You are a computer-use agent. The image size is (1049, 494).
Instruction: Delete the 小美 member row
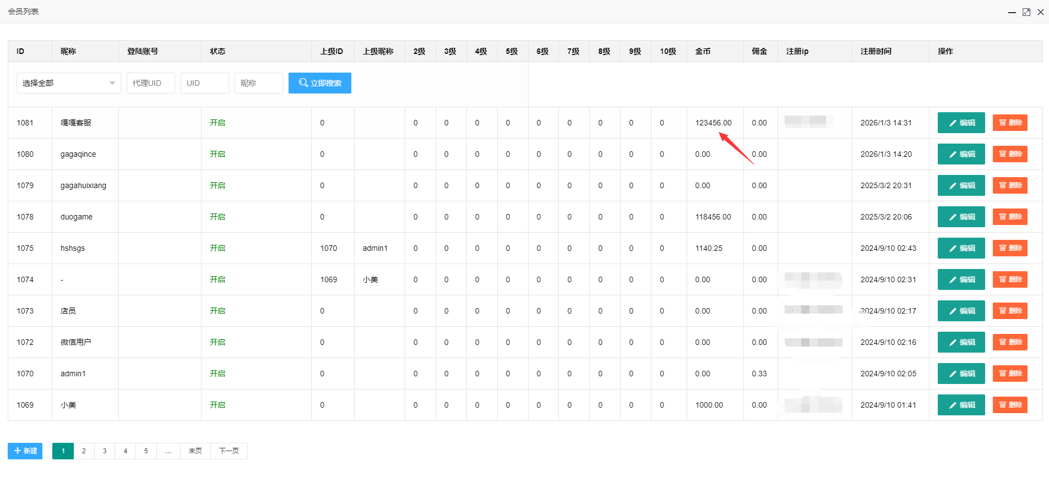(x=1009, y=405)
